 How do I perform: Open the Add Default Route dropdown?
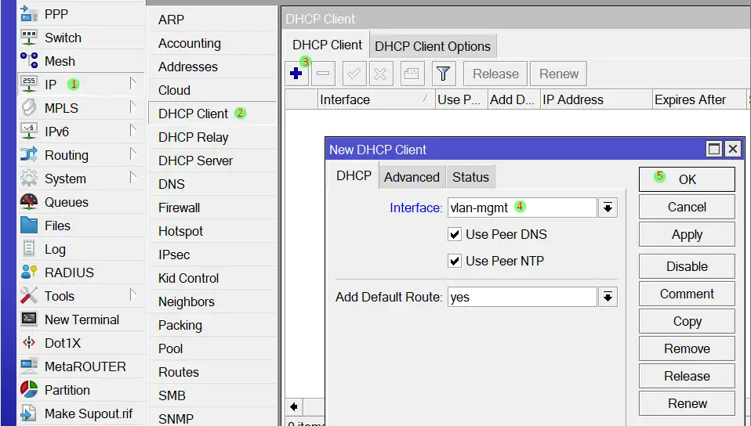pos(608,298)
